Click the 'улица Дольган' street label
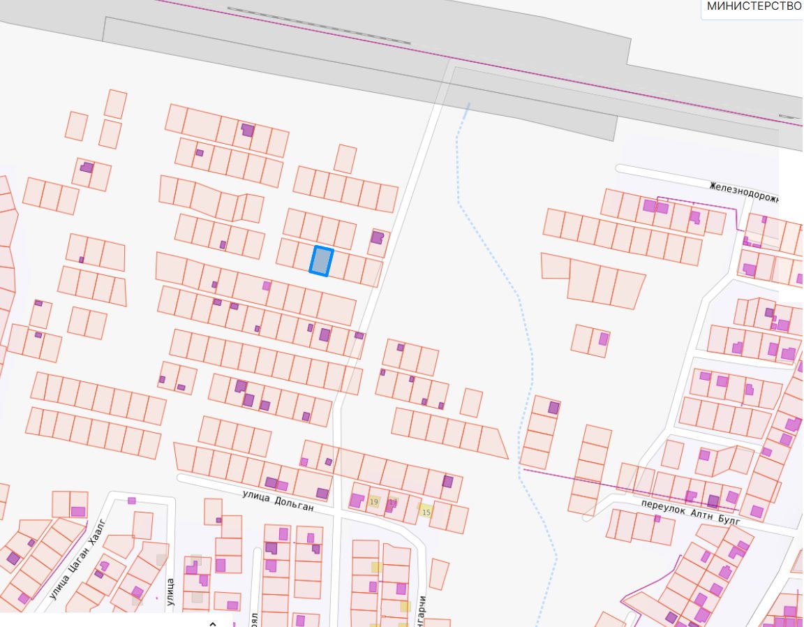This screenshot has height=627, width=804. [277, 500]
